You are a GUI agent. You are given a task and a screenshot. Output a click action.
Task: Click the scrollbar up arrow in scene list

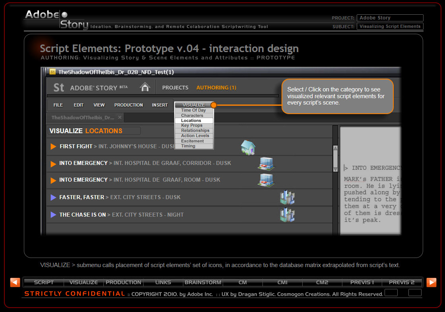[x=335, y=148]
